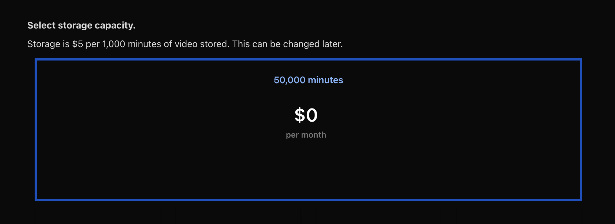615x224 pixels.
Task: Click the $0 price in the card
Action: click(x=306, y=115)
